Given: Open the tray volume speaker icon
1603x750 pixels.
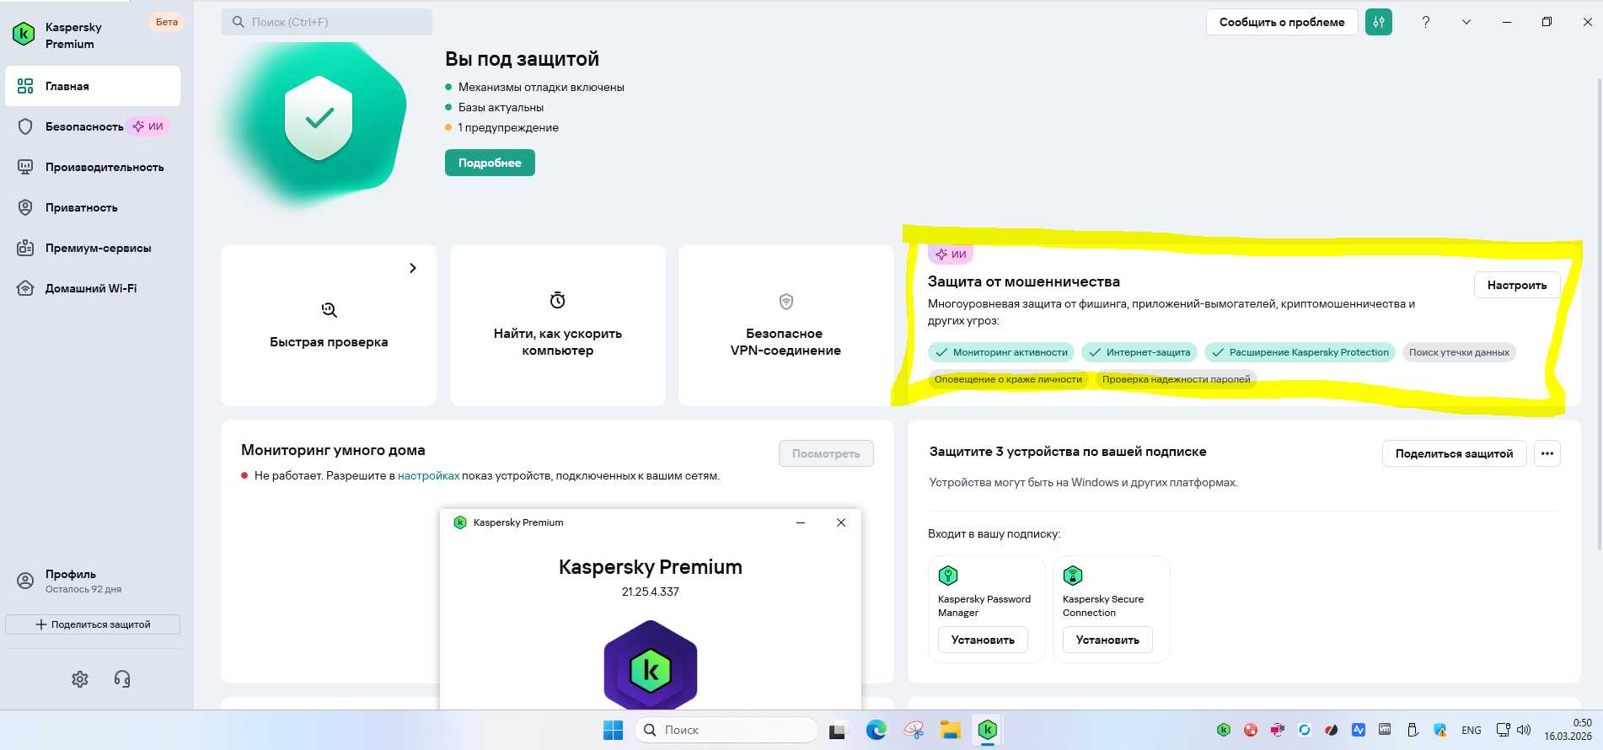Looking at the screenshot, I should 1524,730.
